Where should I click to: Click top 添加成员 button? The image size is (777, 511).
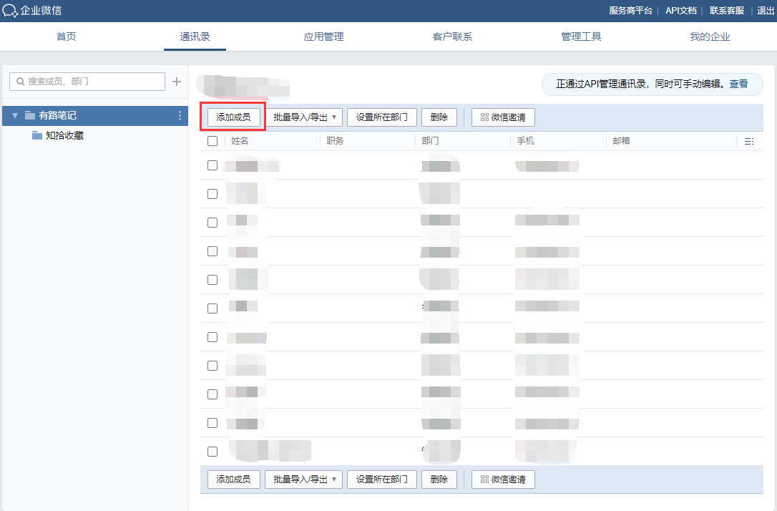coord(233,117)
